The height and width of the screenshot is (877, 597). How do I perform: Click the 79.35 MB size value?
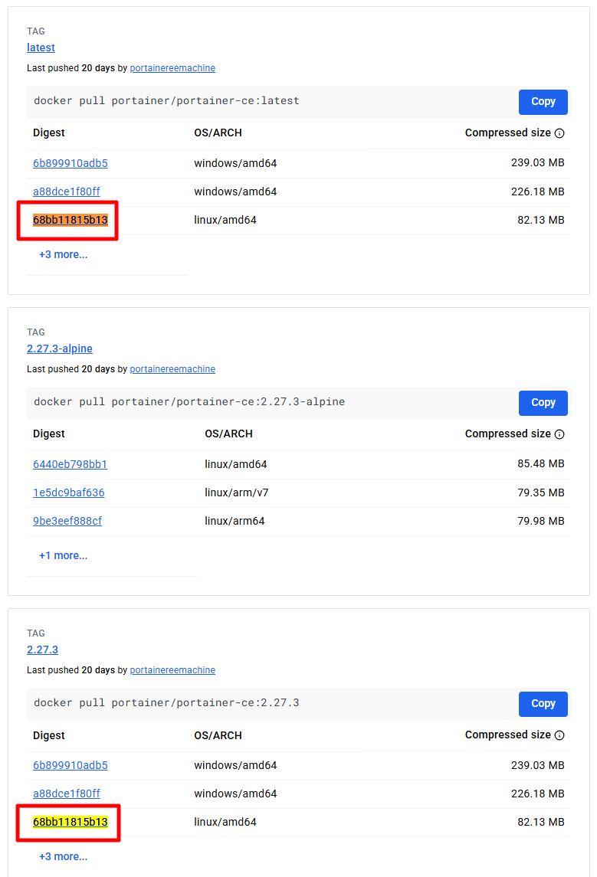pos(541,492)
